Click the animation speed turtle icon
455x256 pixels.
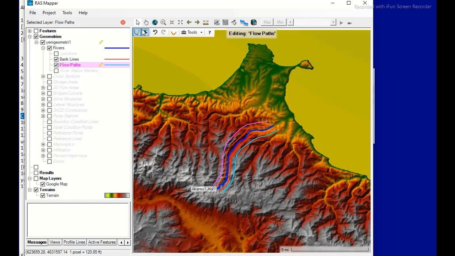(349, 23)
